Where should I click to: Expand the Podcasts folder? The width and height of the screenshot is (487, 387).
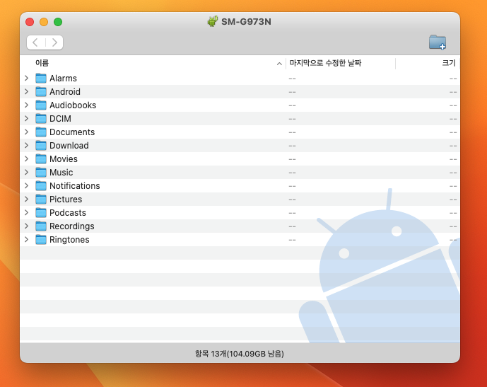[x=27, y=213]
